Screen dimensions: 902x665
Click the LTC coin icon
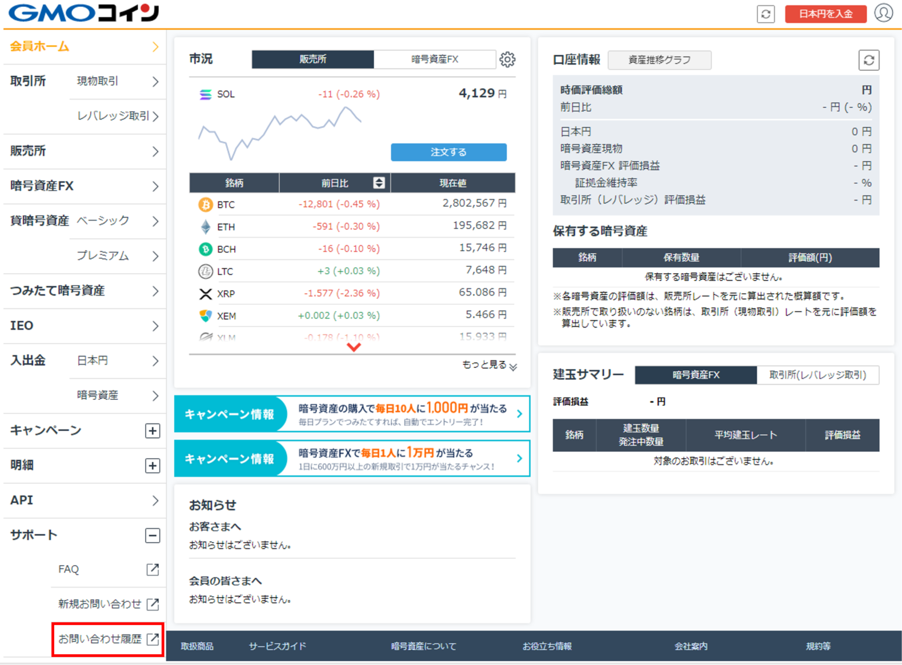coord(205,271)
